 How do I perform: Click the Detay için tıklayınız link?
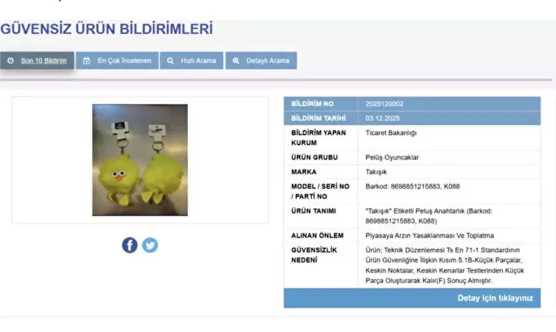[x=495, y=299]
